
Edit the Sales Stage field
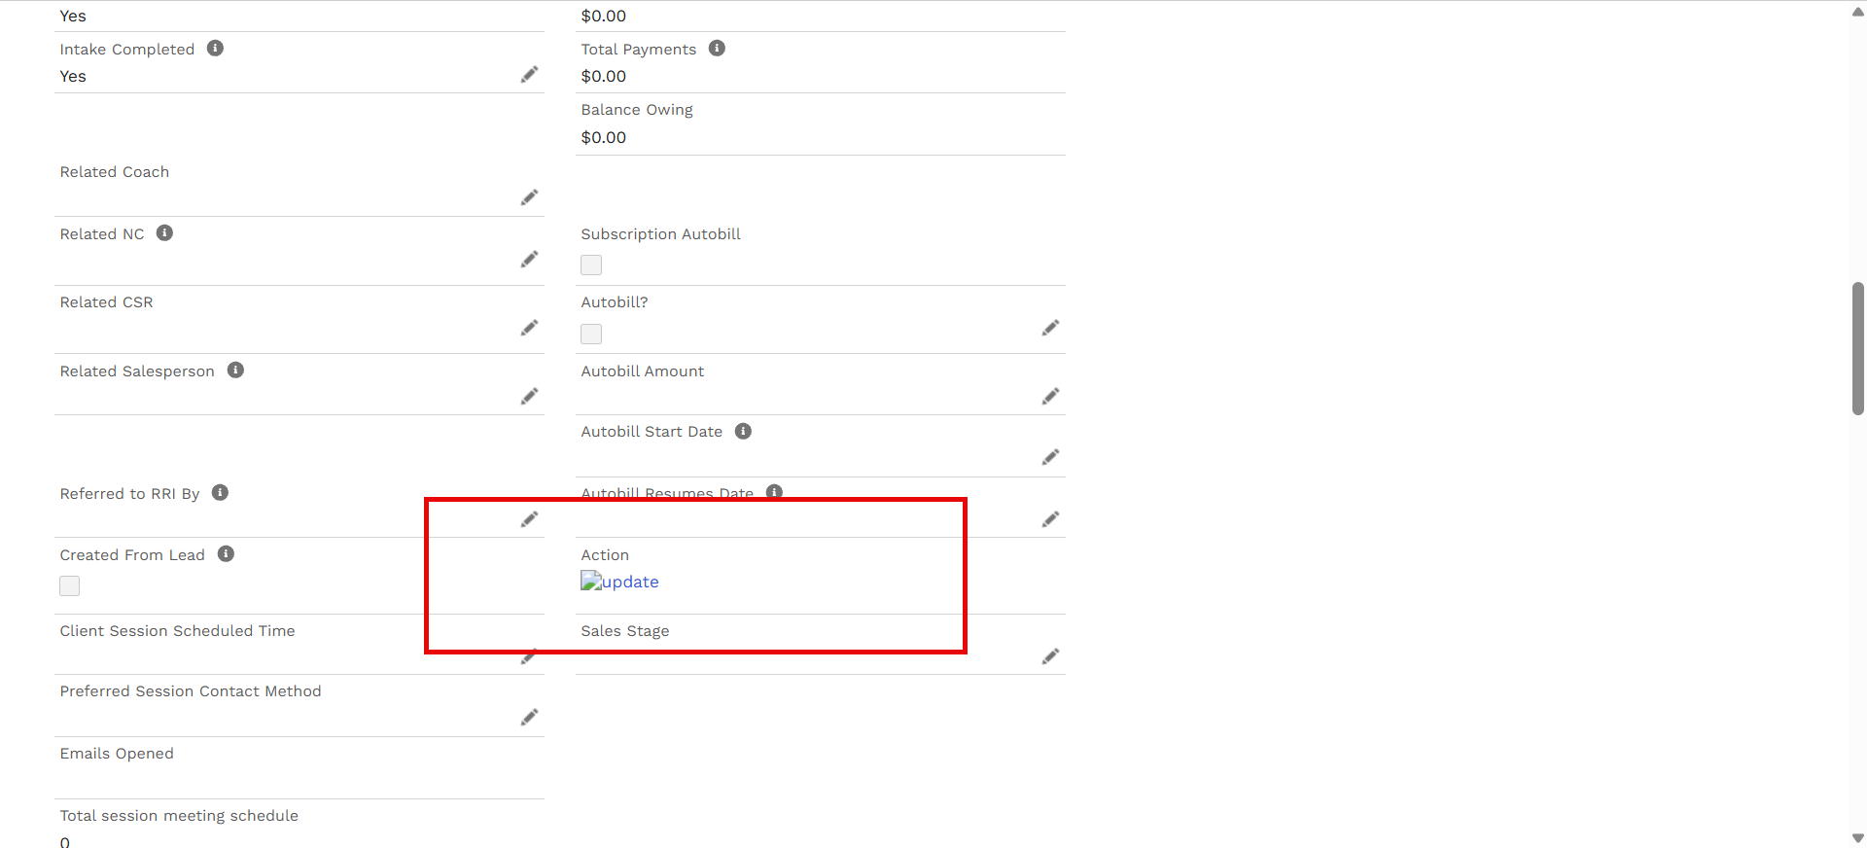pos(1050,656)
